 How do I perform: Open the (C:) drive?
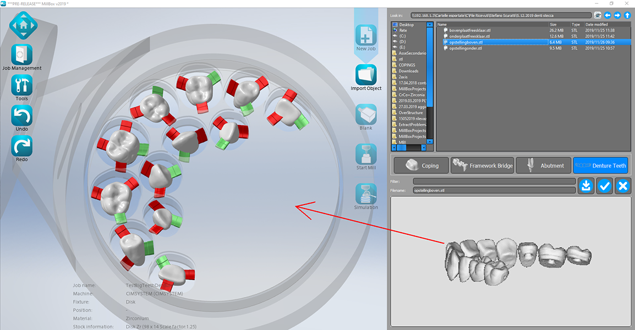coord(402,36)
